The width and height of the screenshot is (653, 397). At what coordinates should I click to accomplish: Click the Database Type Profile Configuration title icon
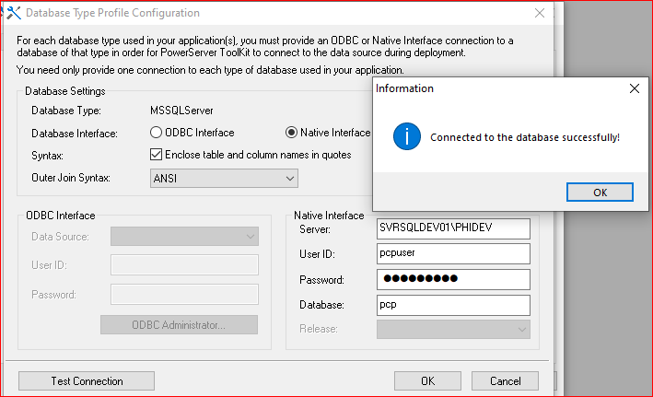pyautogui.click(x=13, y=13)
